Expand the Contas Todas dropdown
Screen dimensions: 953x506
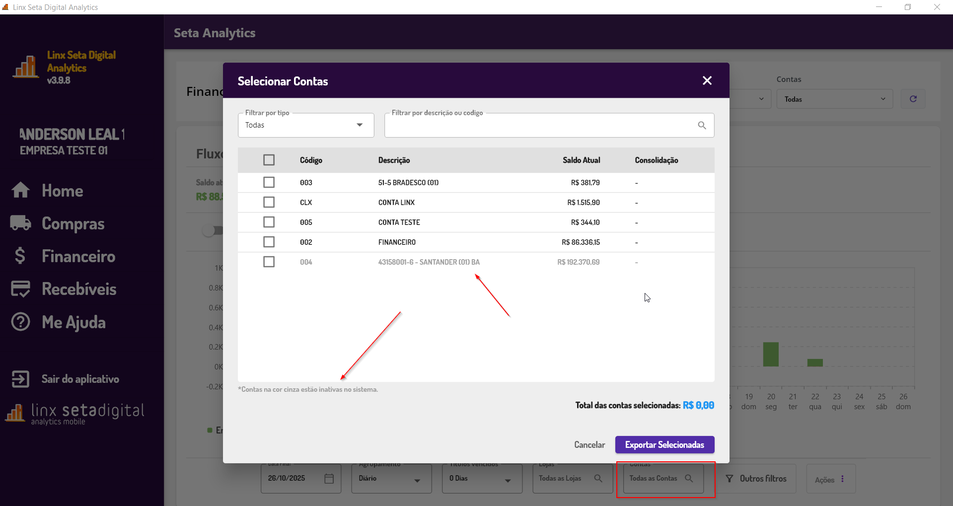point(834,99)
